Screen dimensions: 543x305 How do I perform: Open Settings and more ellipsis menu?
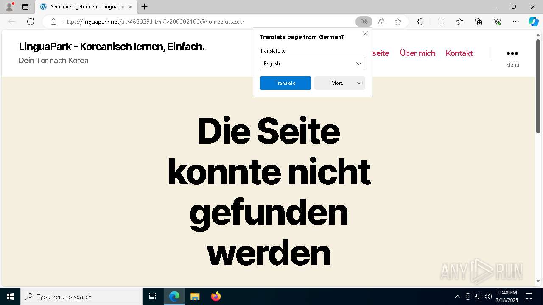coord(516,22)
